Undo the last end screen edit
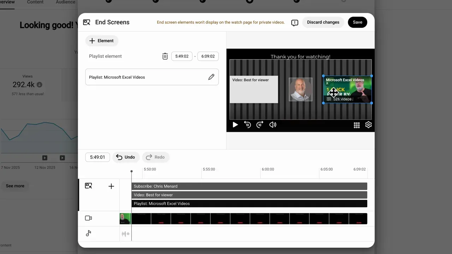This screenshot has height=254, width=452. click(x=126, y=157)
